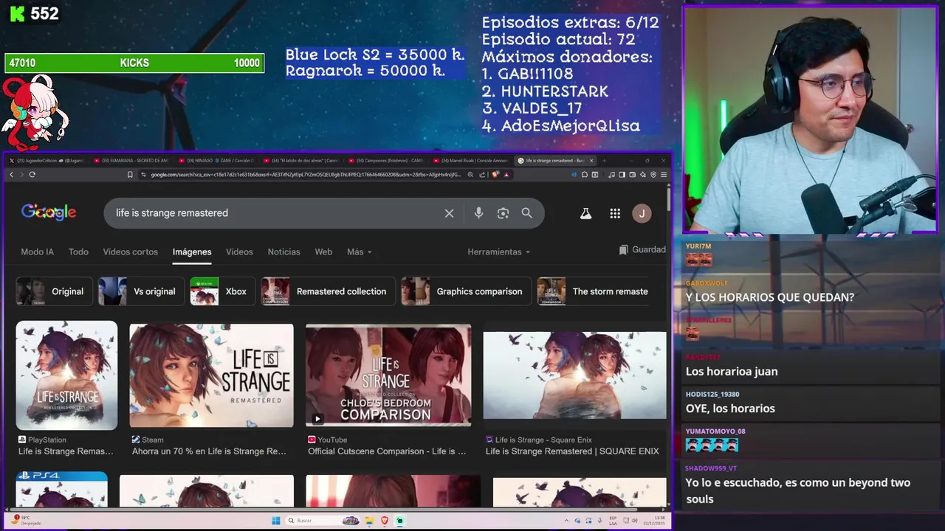Bookmark this page from the address bar
945x531 pixels.
130,175
